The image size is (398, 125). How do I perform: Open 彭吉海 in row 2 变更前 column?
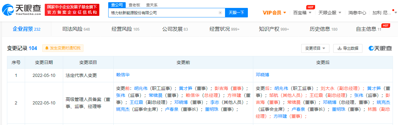coord(221,88)
